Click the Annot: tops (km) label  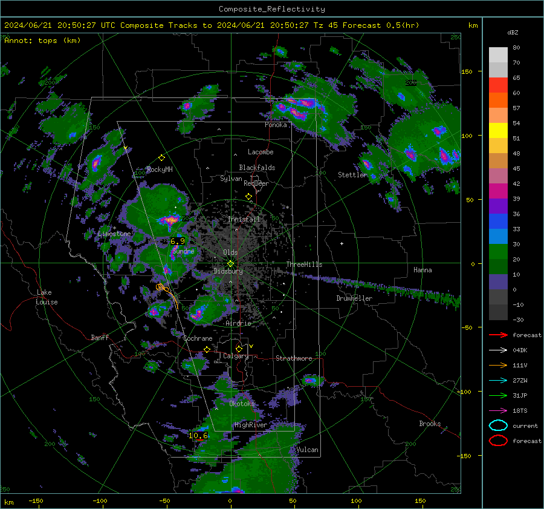(x=42, y=41)
